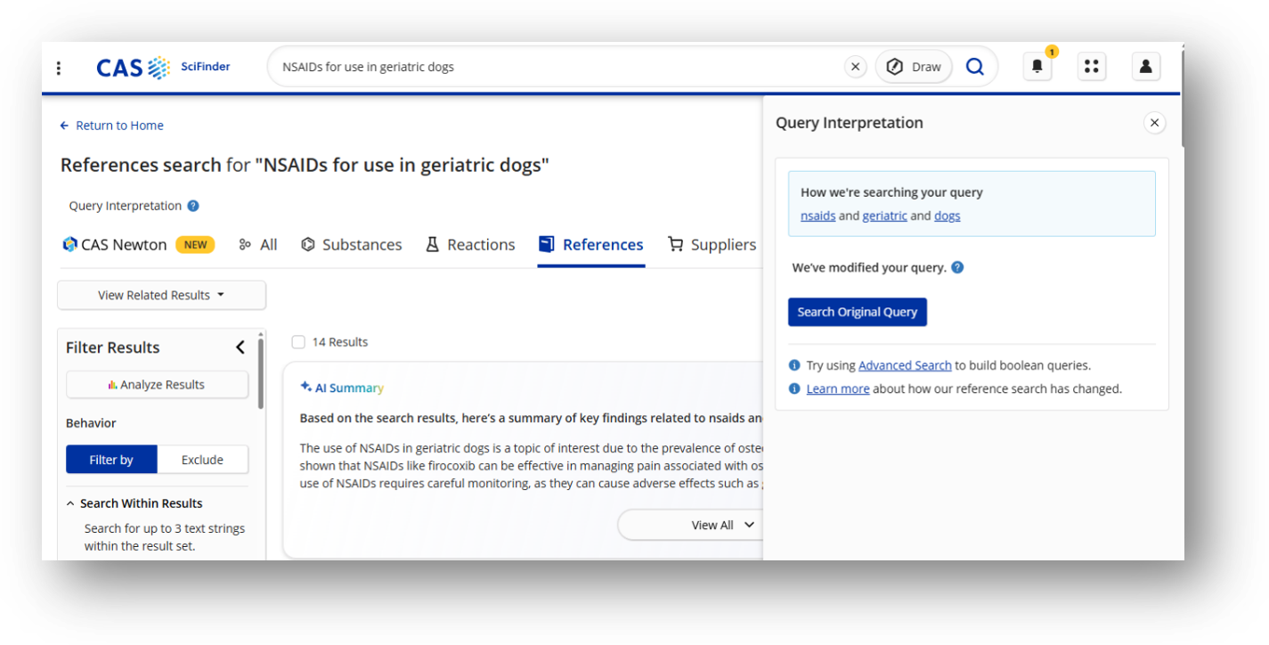Open help icon beside modified query notice
1269x645 pixels.
957,267
